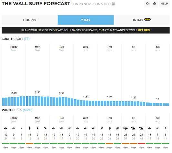This screenshot has height=153, width=172.
Task: Click Wednesday 6pm wind arrow
Action: point(94,128)
